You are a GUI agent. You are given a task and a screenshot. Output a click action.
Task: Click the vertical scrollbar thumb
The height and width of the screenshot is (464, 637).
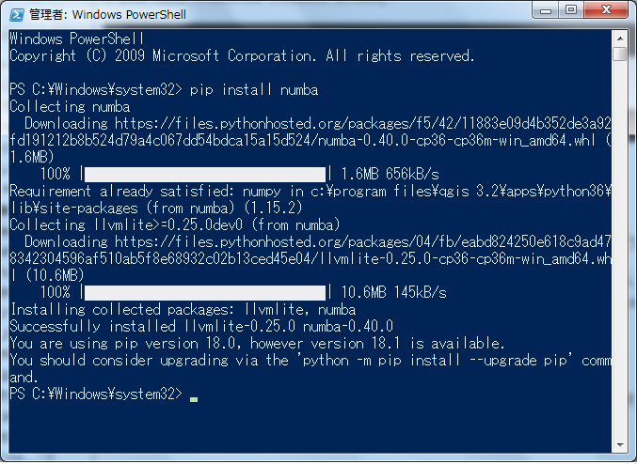(620, 54)
